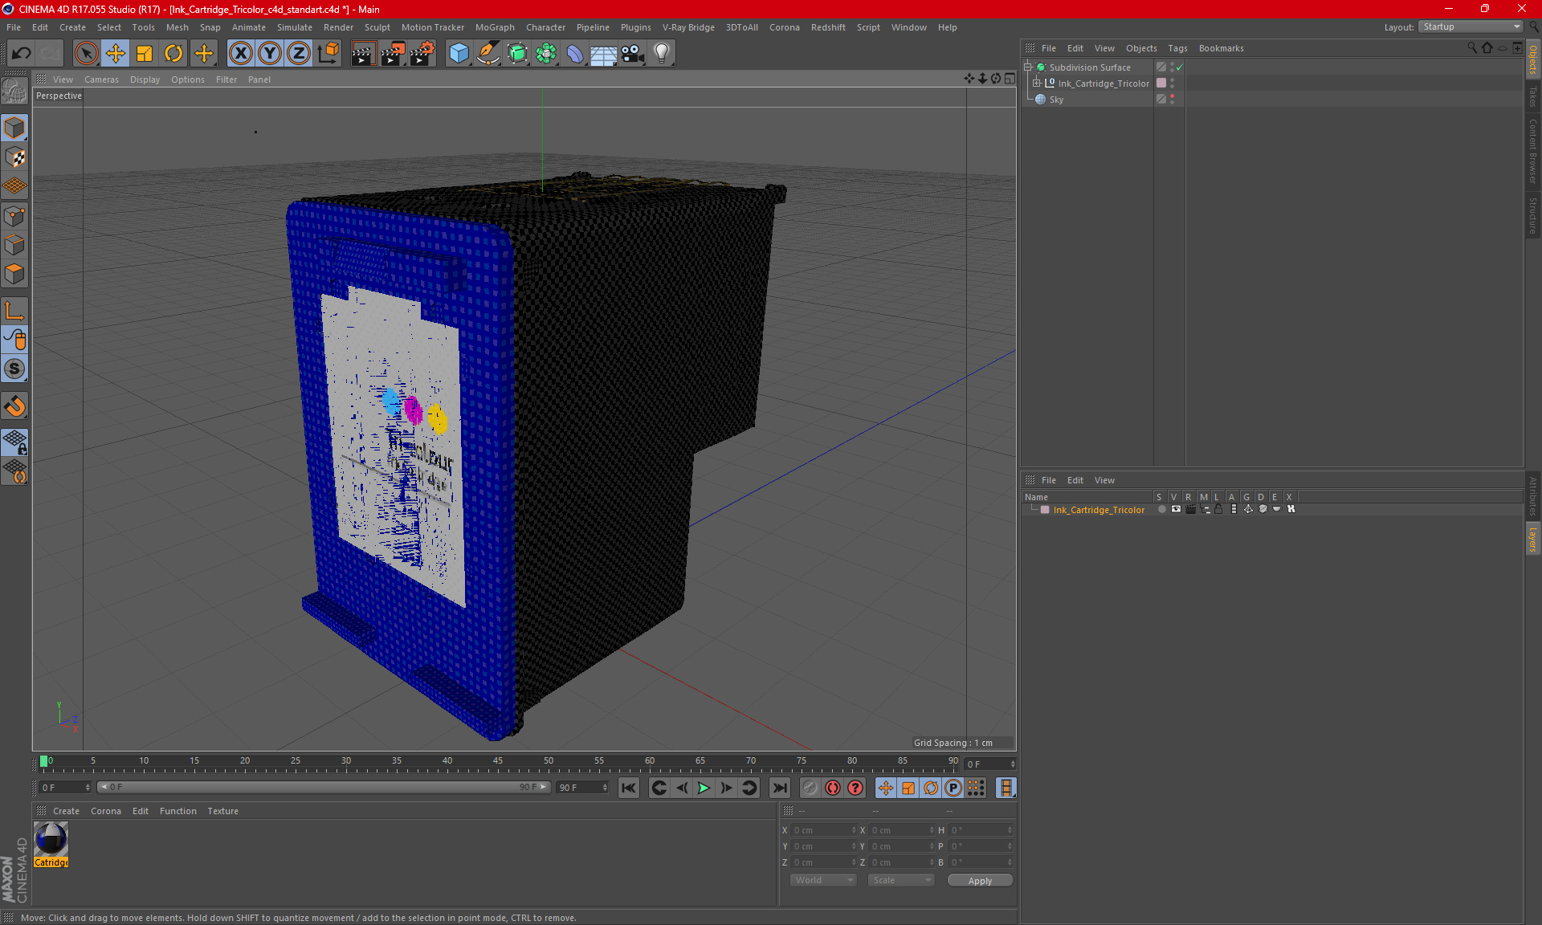Click the Record Active Objects button
Viewport: 1542px width, 925px height.
(810, 788)
